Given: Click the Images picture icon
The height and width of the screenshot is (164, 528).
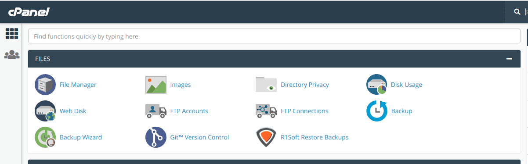Looking at the screenshot, I should tap(156, 85).
